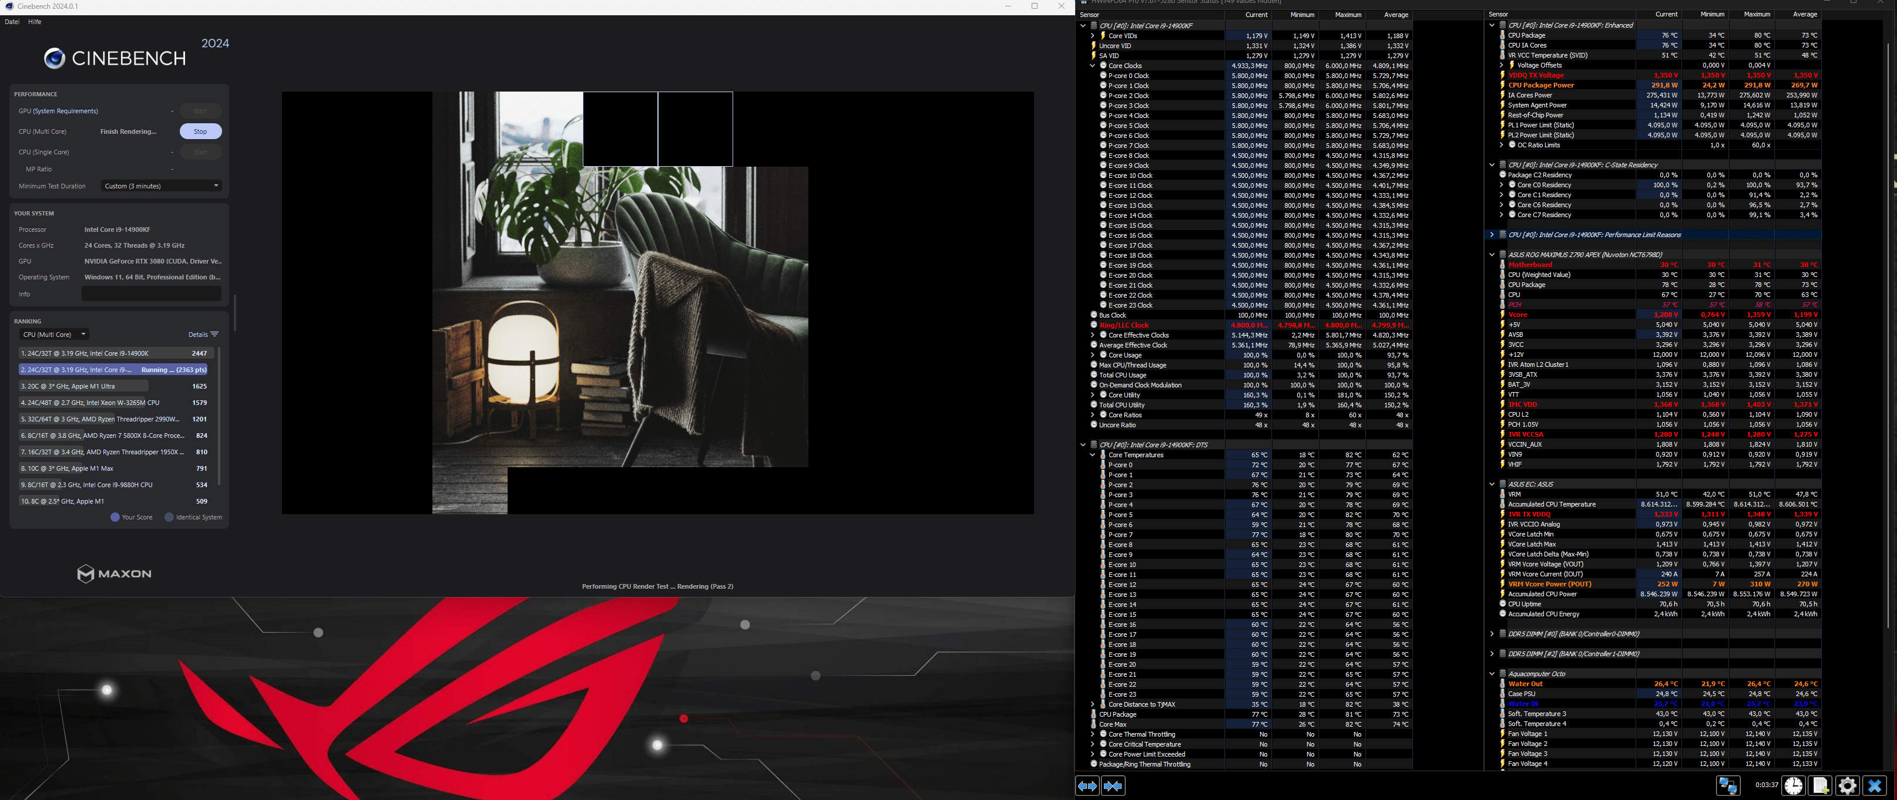Select Apple M1 Ultra ranking entry

click(x=114, y=386)
